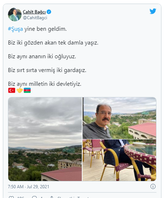Click the like count number
The width and height of the screenshot is (164, 198).
(21, 197)
